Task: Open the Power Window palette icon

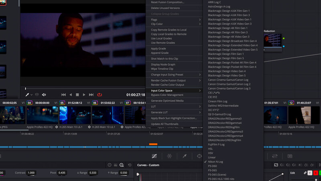Action: tap(199, 156)
